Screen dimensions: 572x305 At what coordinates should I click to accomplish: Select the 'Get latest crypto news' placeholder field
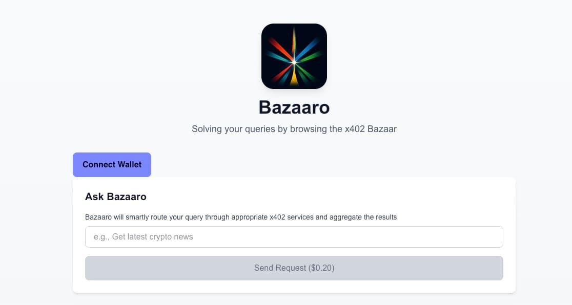[294, 236]
